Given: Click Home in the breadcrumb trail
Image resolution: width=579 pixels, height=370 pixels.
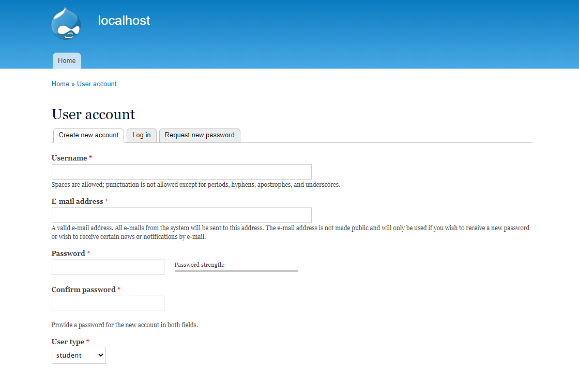Looking at the screenshot, I should click(x=60, y=84).
